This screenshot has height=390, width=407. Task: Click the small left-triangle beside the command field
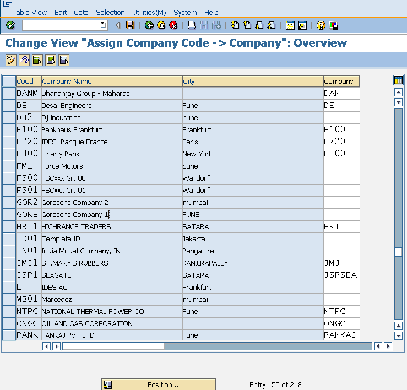coord(118,25)
